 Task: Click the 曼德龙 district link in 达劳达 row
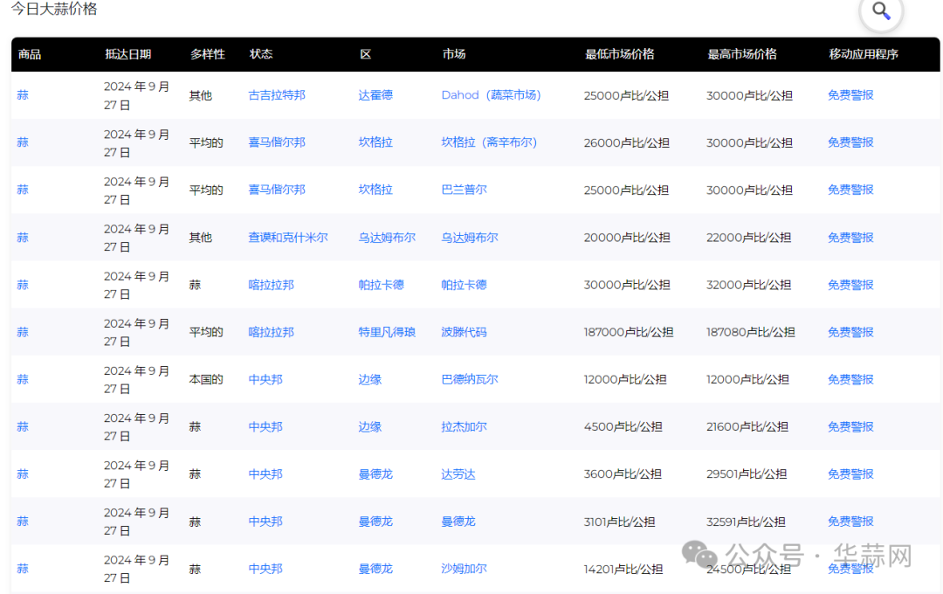click(x=375, y=474)
